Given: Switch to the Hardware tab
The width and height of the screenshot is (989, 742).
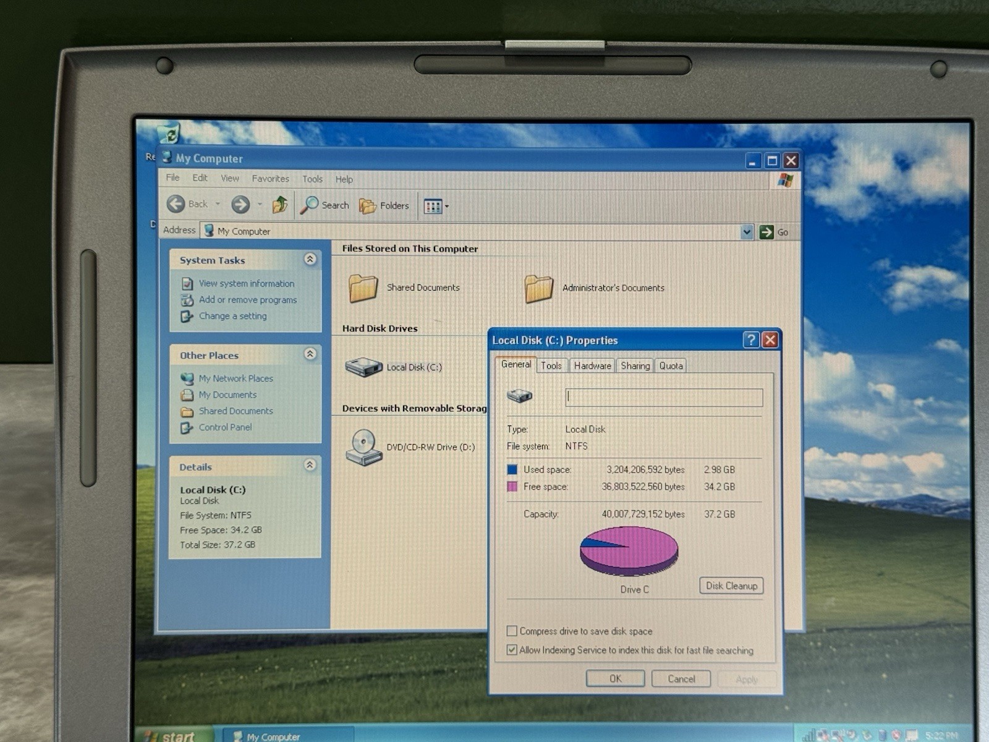Looking at the screenshot, I should [592, 365].
